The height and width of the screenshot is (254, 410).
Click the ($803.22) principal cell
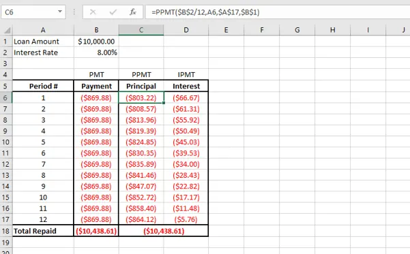[141, 97]
